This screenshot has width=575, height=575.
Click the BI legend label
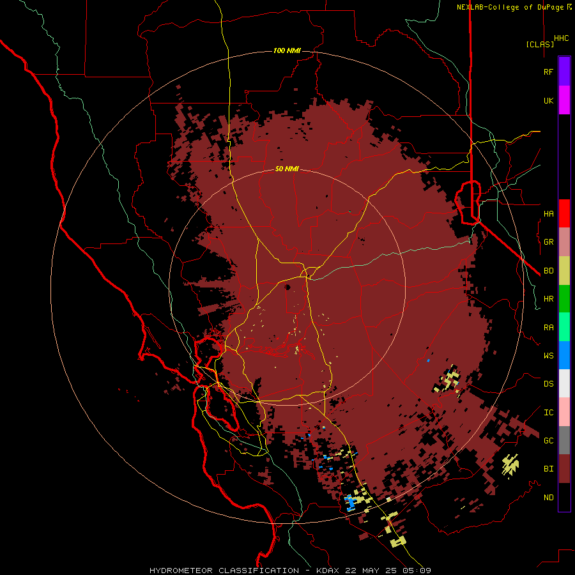[x=548, y=469]
